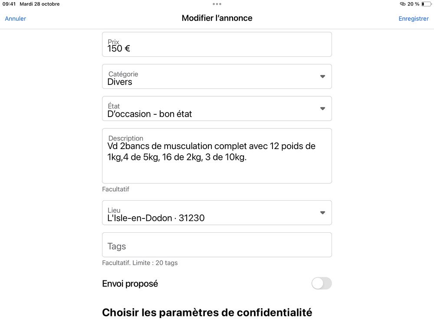The width and height of the screenshot is (434, 325).
Task: Click the Modifier l'annonce title
Action: pos(217,18)
